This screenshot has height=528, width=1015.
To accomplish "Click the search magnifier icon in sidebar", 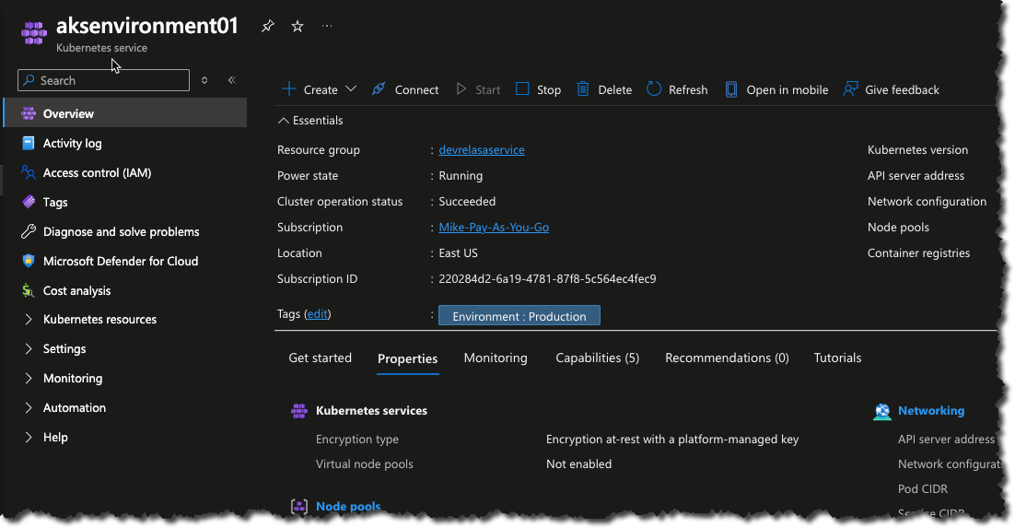I will point(29,80).
